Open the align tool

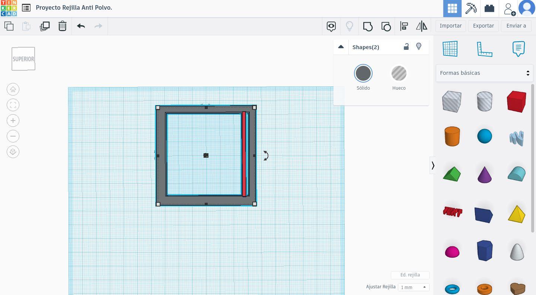[404, 26]
